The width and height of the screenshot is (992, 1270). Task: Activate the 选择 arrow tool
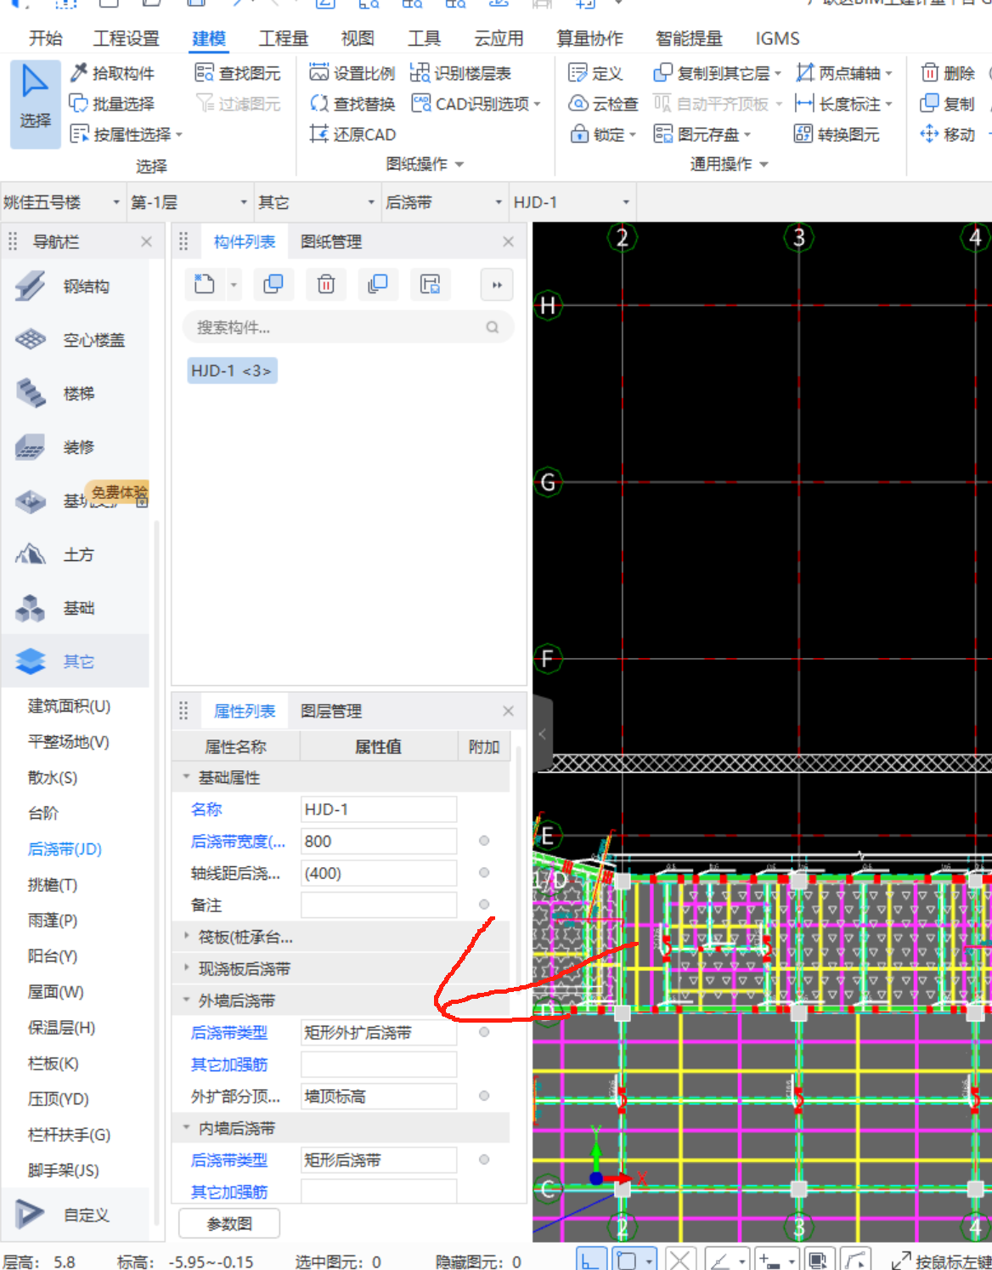(x=35, y=104)
